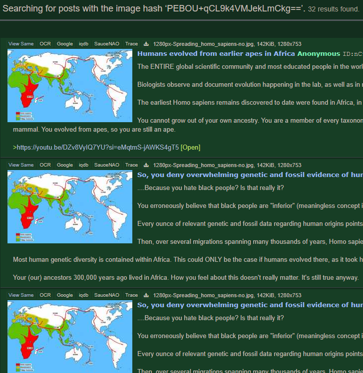The image size is (363, 373).
Task: Click download icon on the third post
Action: (146, 295)
